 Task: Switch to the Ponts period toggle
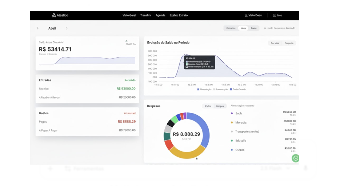[253, 28]
